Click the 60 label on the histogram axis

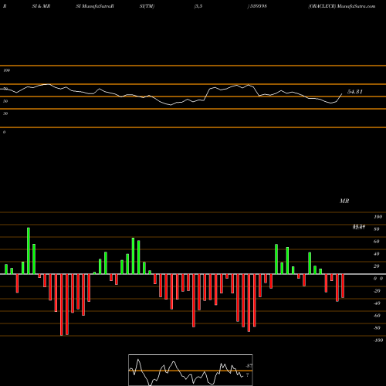[377, 242]
